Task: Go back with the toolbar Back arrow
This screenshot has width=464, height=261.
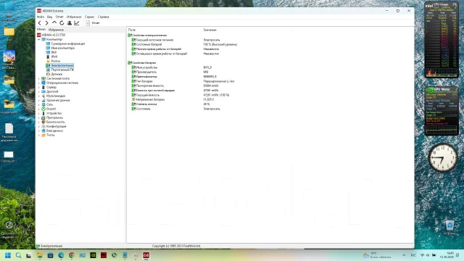Action: (40, 22)
